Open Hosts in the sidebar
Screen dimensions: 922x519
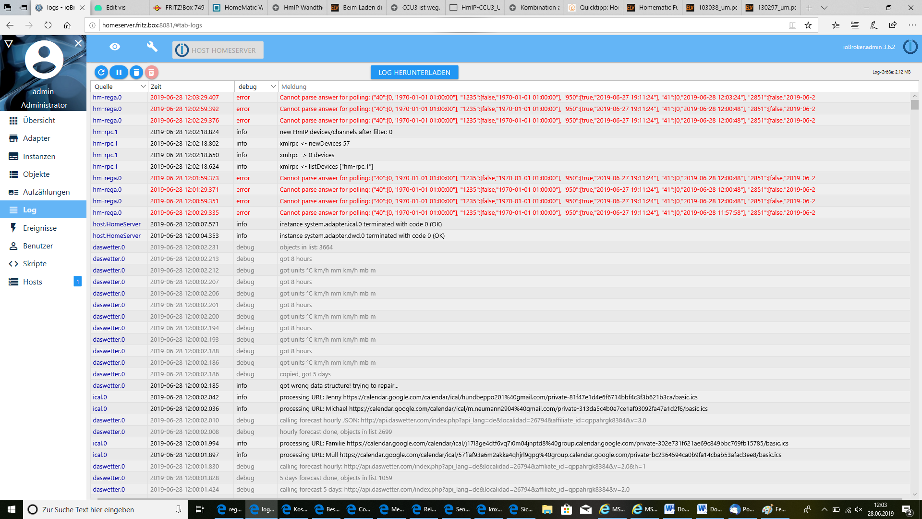click(33, 282)
